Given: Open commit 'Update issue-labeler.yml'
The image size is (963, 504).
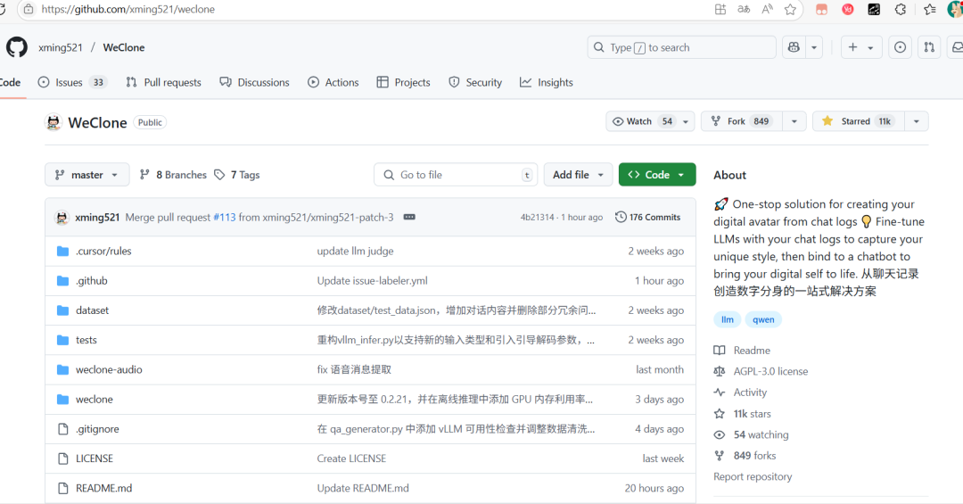Looking at the screenshot, I should coord(372,280).
